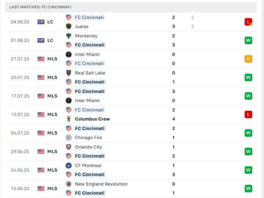The height and width of the screenshot is (198, 264).
Task: Click the Last Matches: FC Cincinnati header
Action: (40, 7)
